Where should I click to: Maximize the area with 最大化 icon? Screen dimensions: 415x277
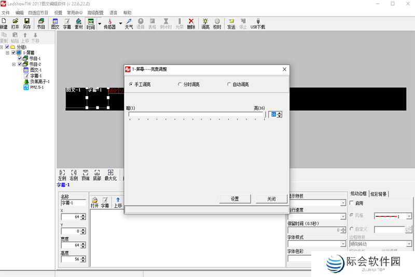pos(110,175)
